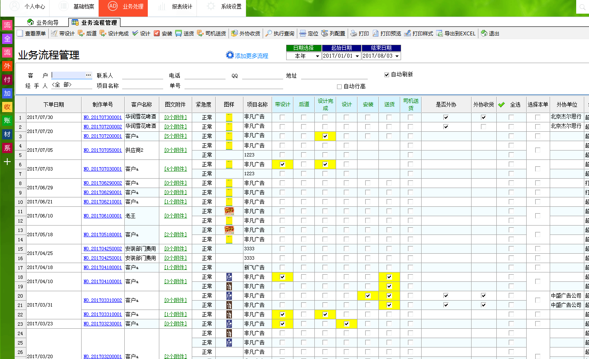Viewport: 589px width, 359px height.
Task: Select the 收 icon in left sidebar
Action: [x=7, y=107]
